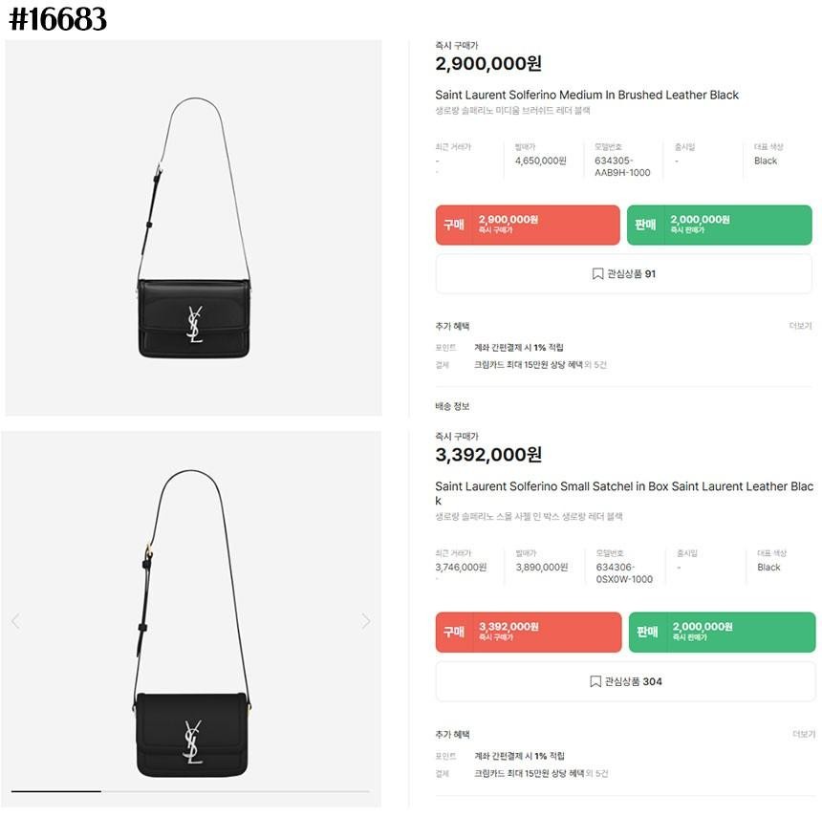Show the previous Small Satchel image arrow
Screen dimensions: 822x838
15,621
